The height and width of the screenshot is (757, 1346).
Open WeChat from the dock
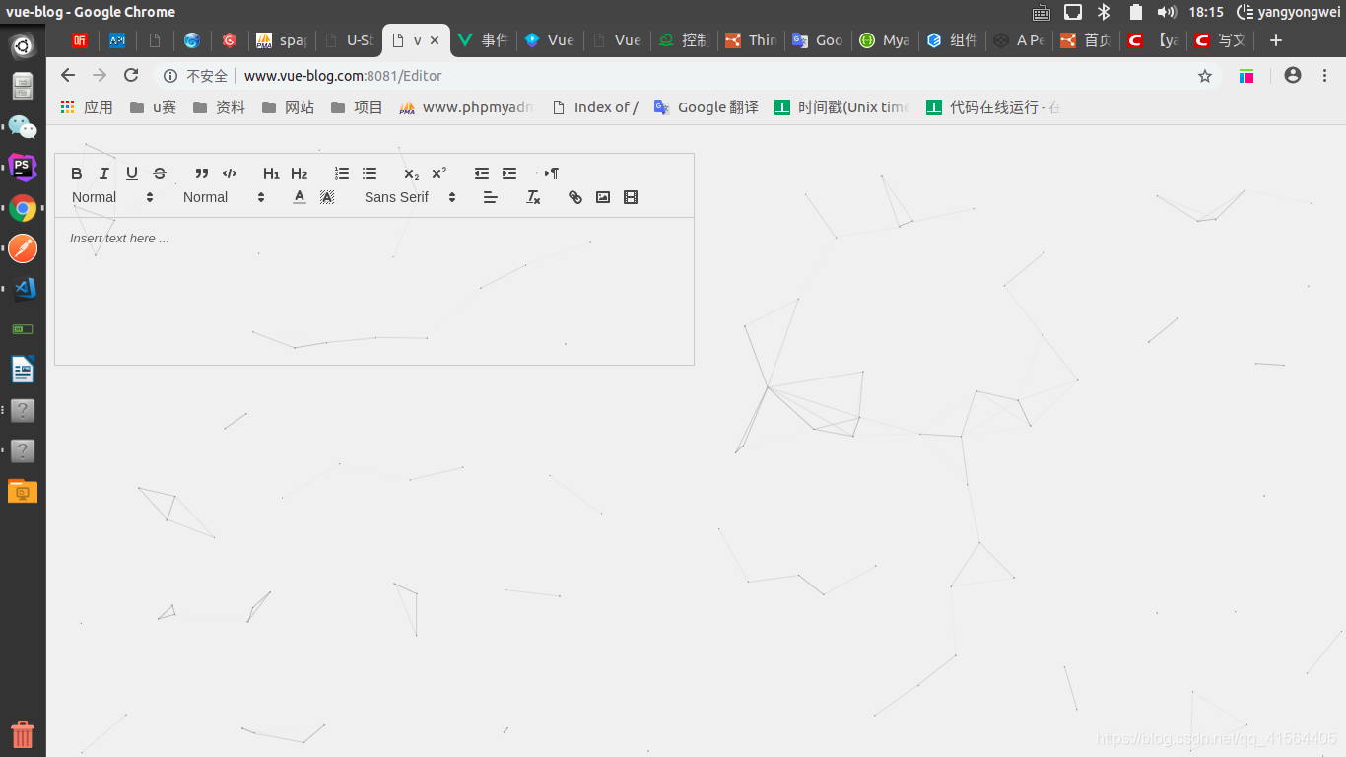[23, 127]
